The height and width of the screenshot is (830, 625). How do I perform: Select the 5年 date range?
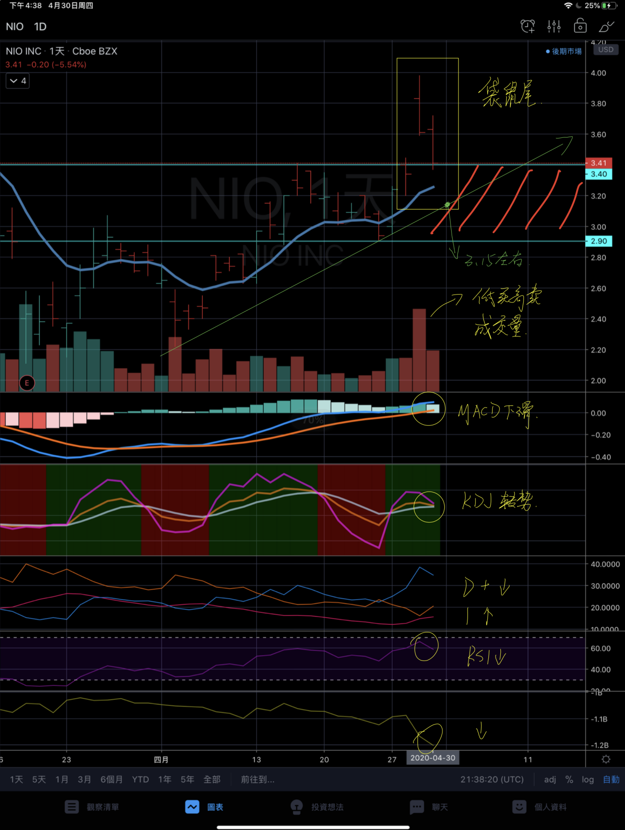tap(187, 779)
